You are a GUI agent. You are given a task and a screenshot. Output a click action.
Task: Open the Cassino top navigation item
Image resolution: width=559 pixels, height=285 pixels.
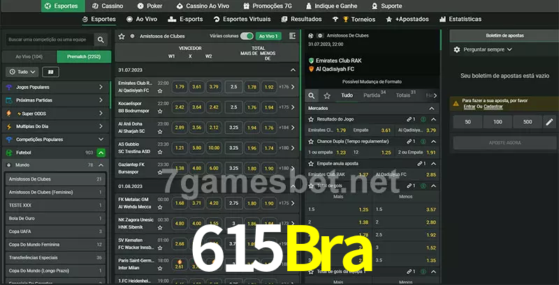108,6
